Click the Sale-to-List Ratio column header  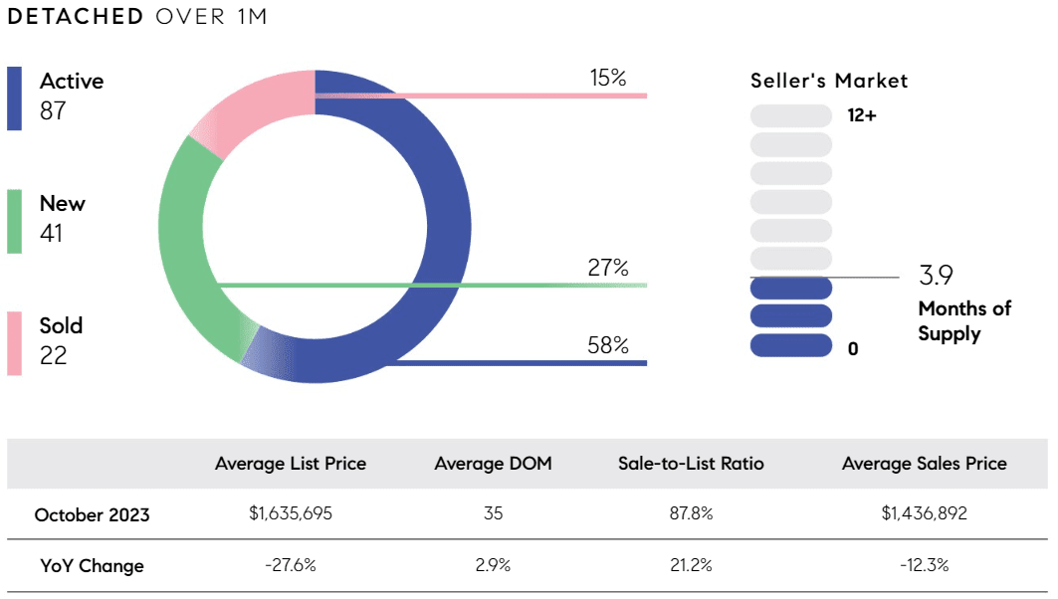[691, 464]
